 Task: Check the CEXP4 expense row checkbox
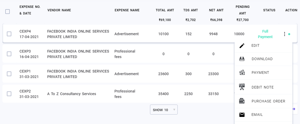(x=9, y=34)
